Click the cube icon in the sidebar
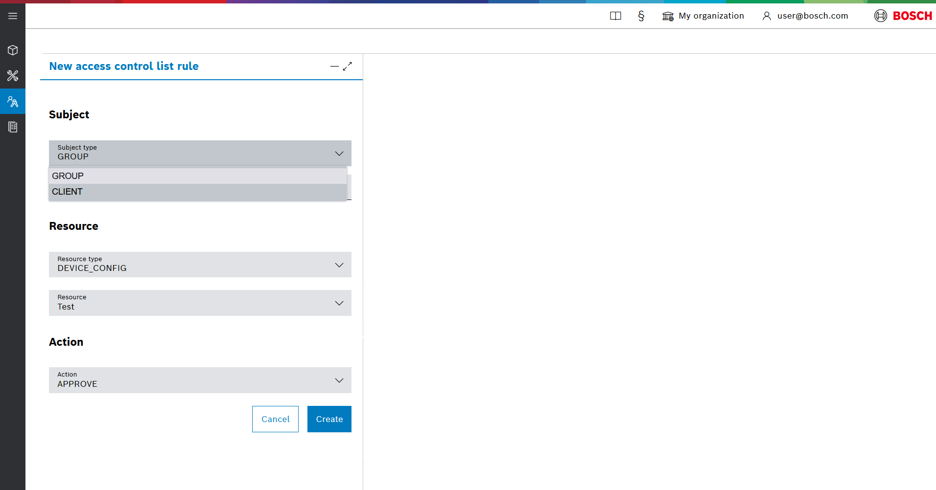 pyautogui.click(x=13, y=50)
